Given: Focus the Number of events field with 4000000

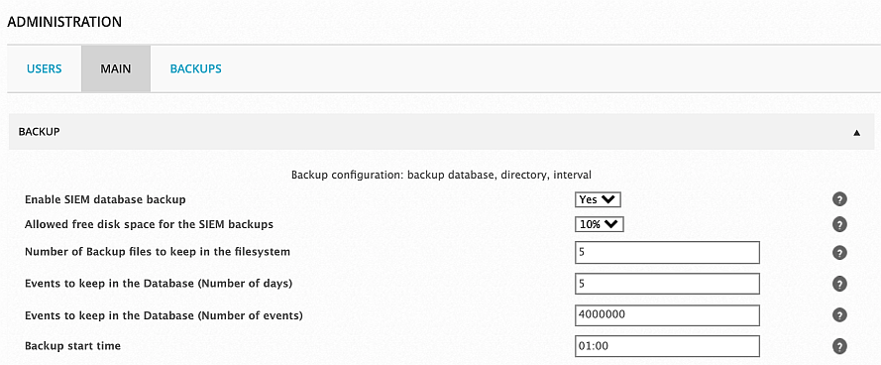Looking at the screenshot, I should click(x=668, y=315).
